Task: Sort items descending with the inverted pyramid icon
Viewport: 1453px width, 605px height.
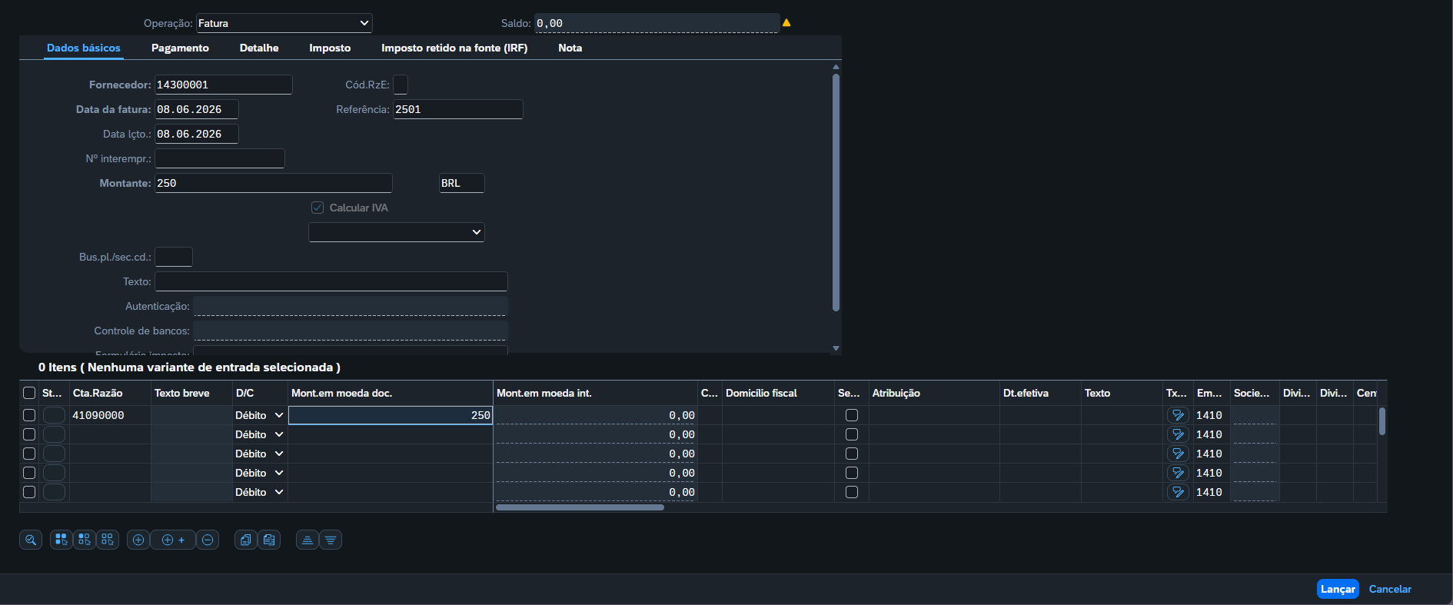Action: [331, 540]
